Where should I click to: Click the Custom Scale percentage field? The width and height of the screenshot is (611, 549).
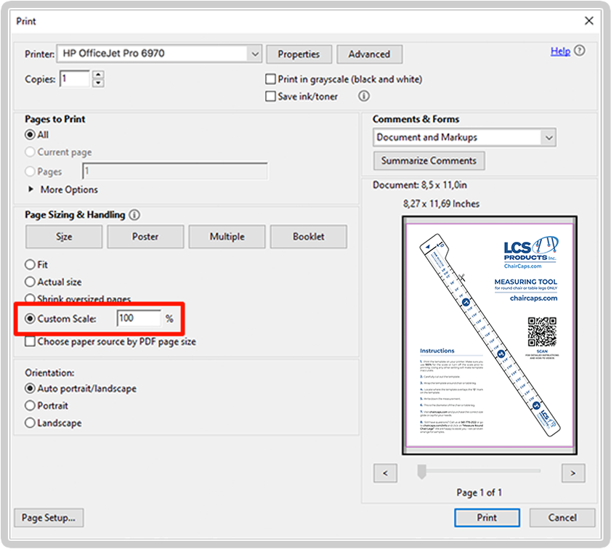tap(139, 318)
